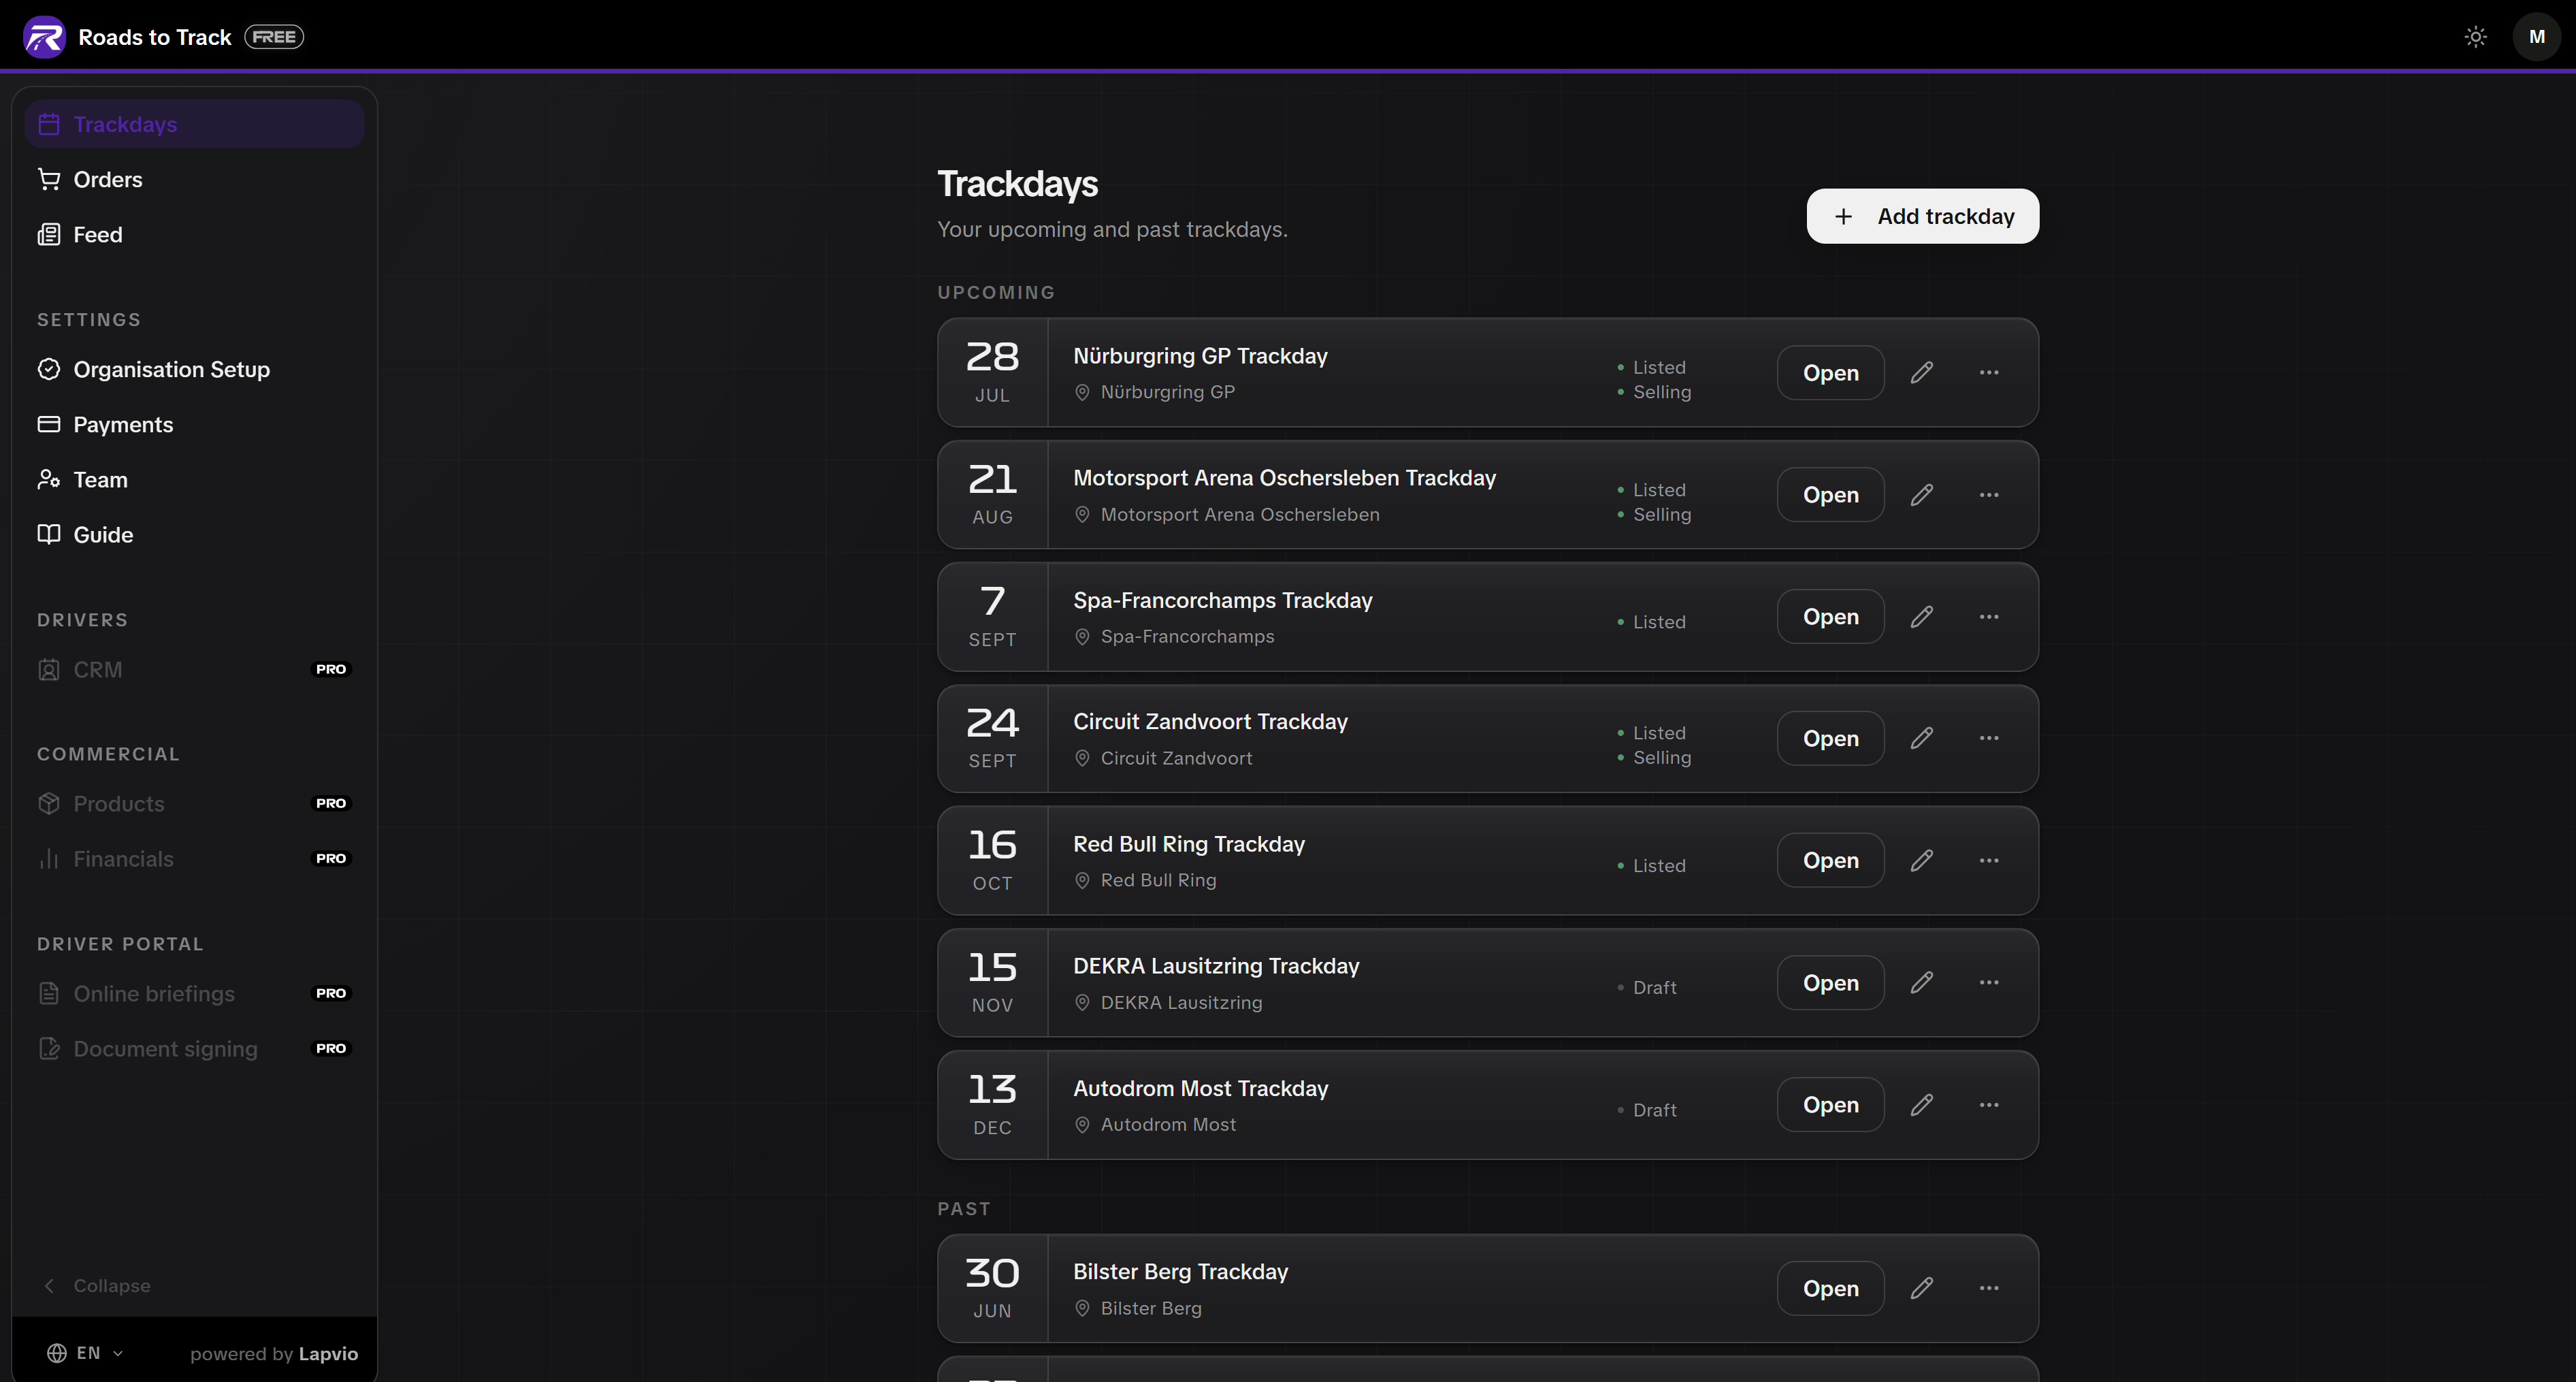Screen dimensions: 2576x1382
Task: Click pencil icon for Motorsport Arena Oschersleben Trackday
Action: (x=1921, y=495)
